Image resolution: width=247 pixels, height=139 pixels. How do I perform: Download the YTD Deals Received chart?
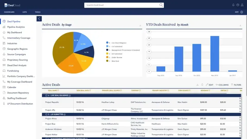point(240,25)
